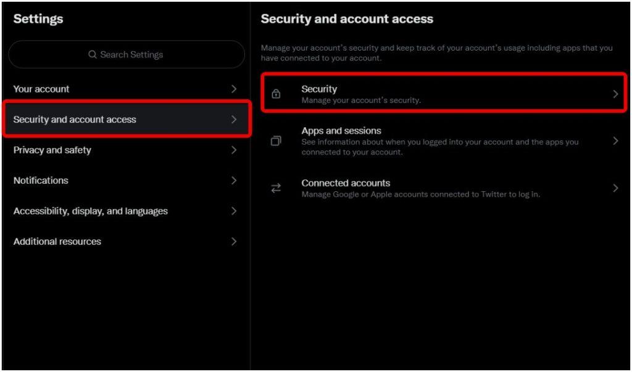This screenshot has width=632, height=372.
Task: Open Connected accounts option
Action: tap(443, 188)
